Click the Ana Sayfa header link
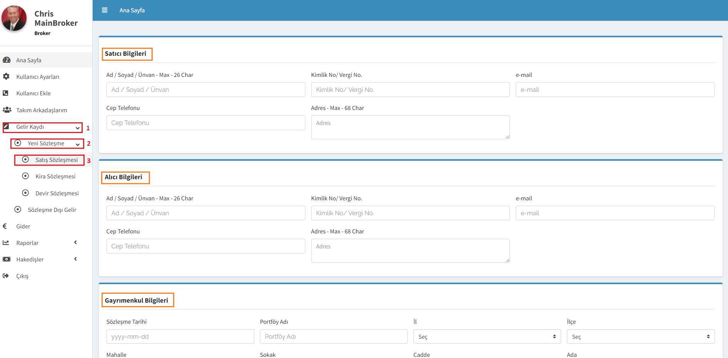 pyautogui.click(x=132, y=10)
